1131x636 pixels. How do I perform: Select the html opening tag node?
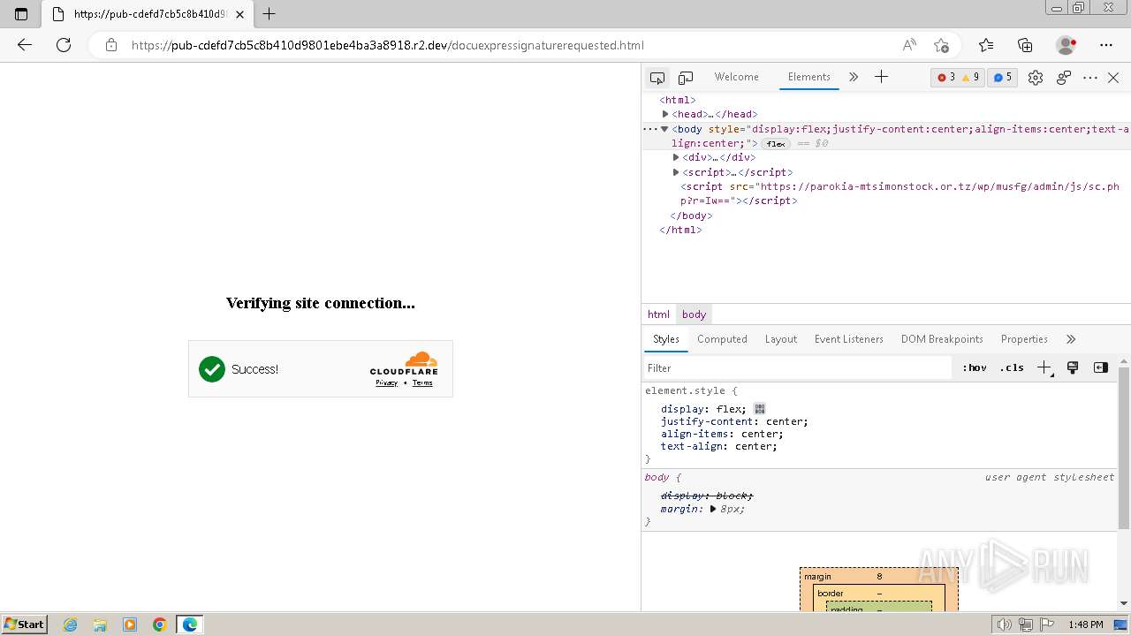(678, 100)
